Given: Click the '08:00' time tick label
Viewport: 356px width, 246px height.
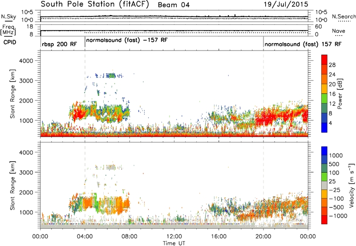Looking at the screenshot, I should click(x=129, y=237).
